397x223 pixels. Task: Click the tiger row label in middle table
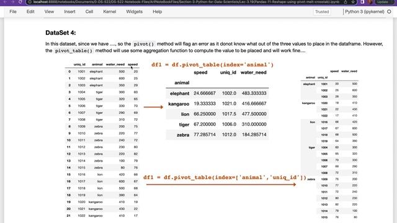point(184,125)
